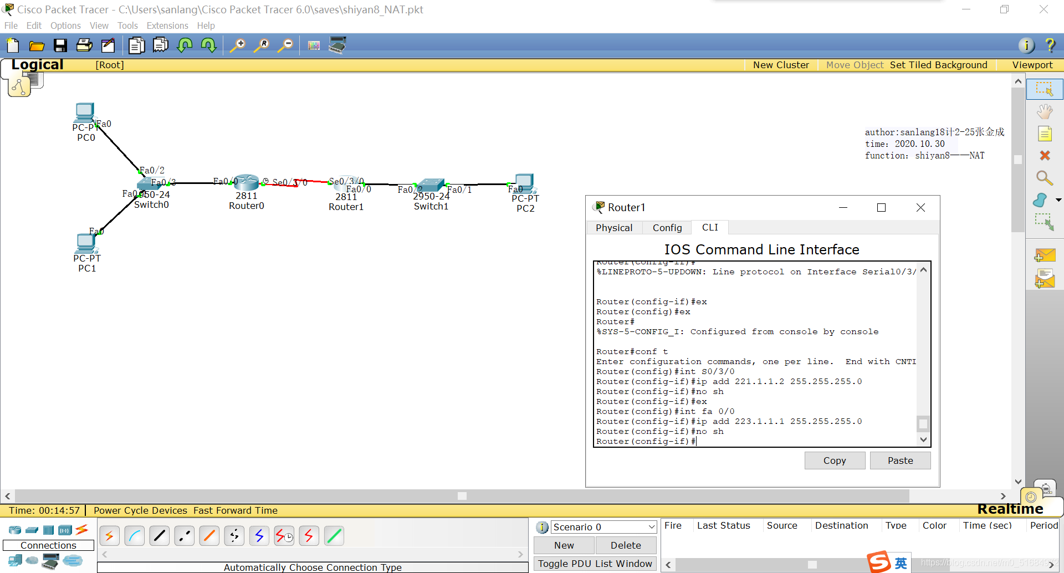This screenshot has height=573, width=1064.
Task: Activate the Select tool in right panel
Action: pos(1045,89)
